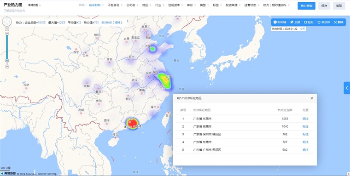Expand the 注册资本 filter dropdown
The width and height of the screenshot is (350, 176).
(175, 5)
